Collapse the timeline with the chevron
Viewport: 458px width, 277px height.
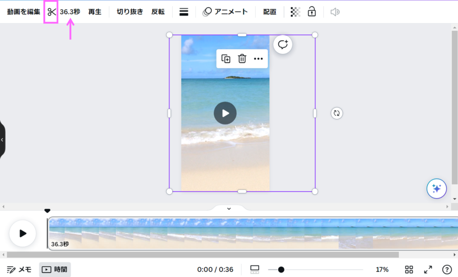coord(229,209)
